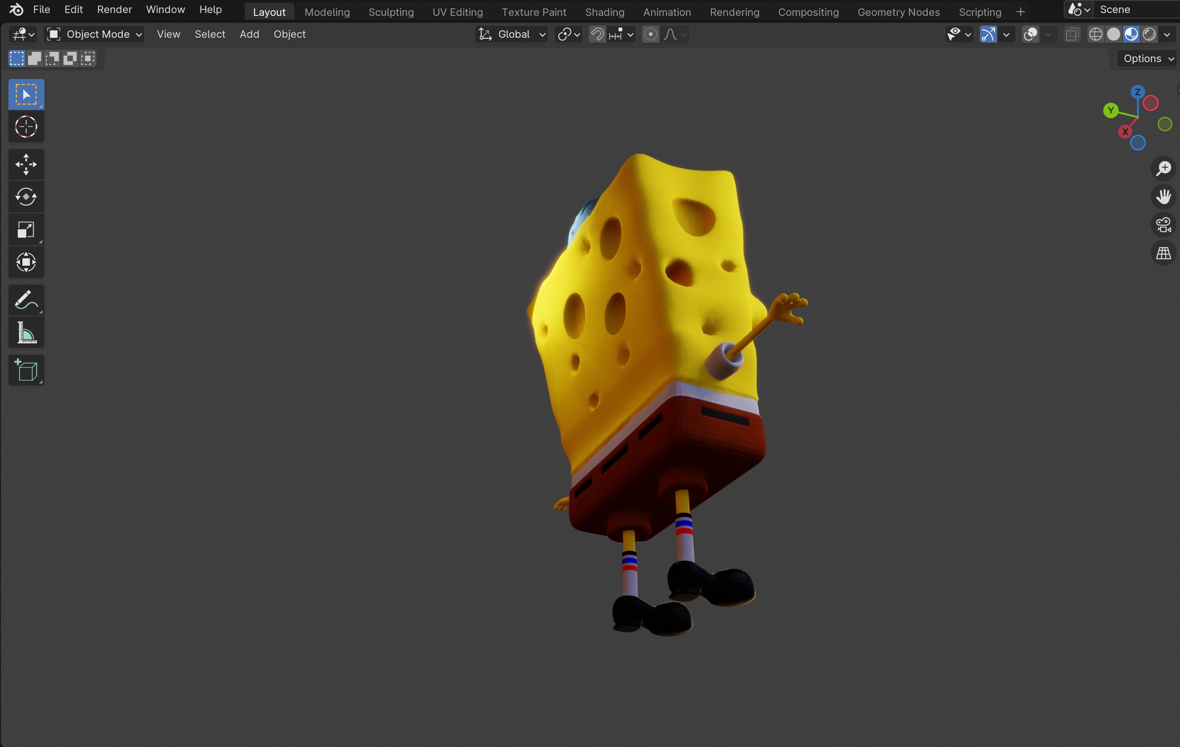
Task: Set selection mode to Invert
Action: 70,58
